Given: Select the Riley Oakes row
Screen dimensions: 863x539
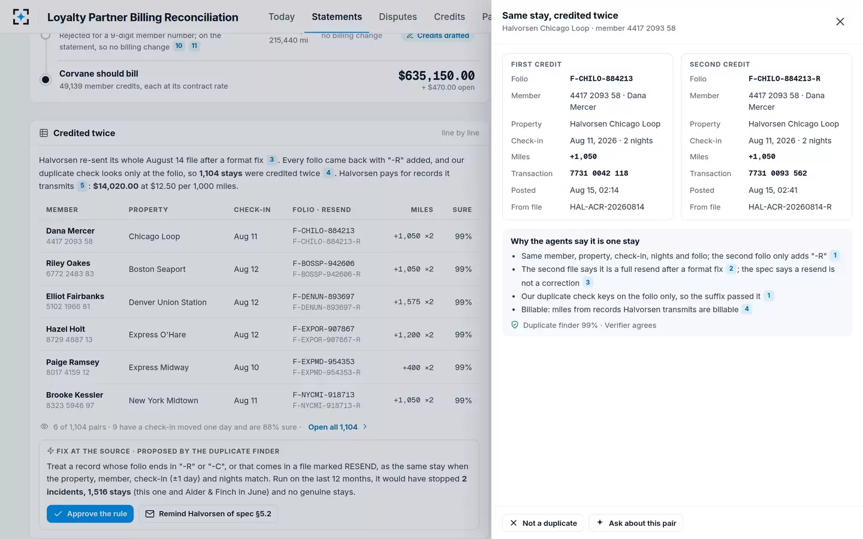Looking at the screenshot, I should 259,269.
